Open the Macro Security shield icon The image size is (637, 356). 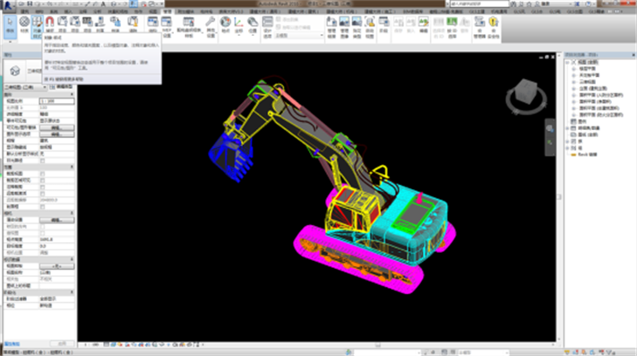493,27
